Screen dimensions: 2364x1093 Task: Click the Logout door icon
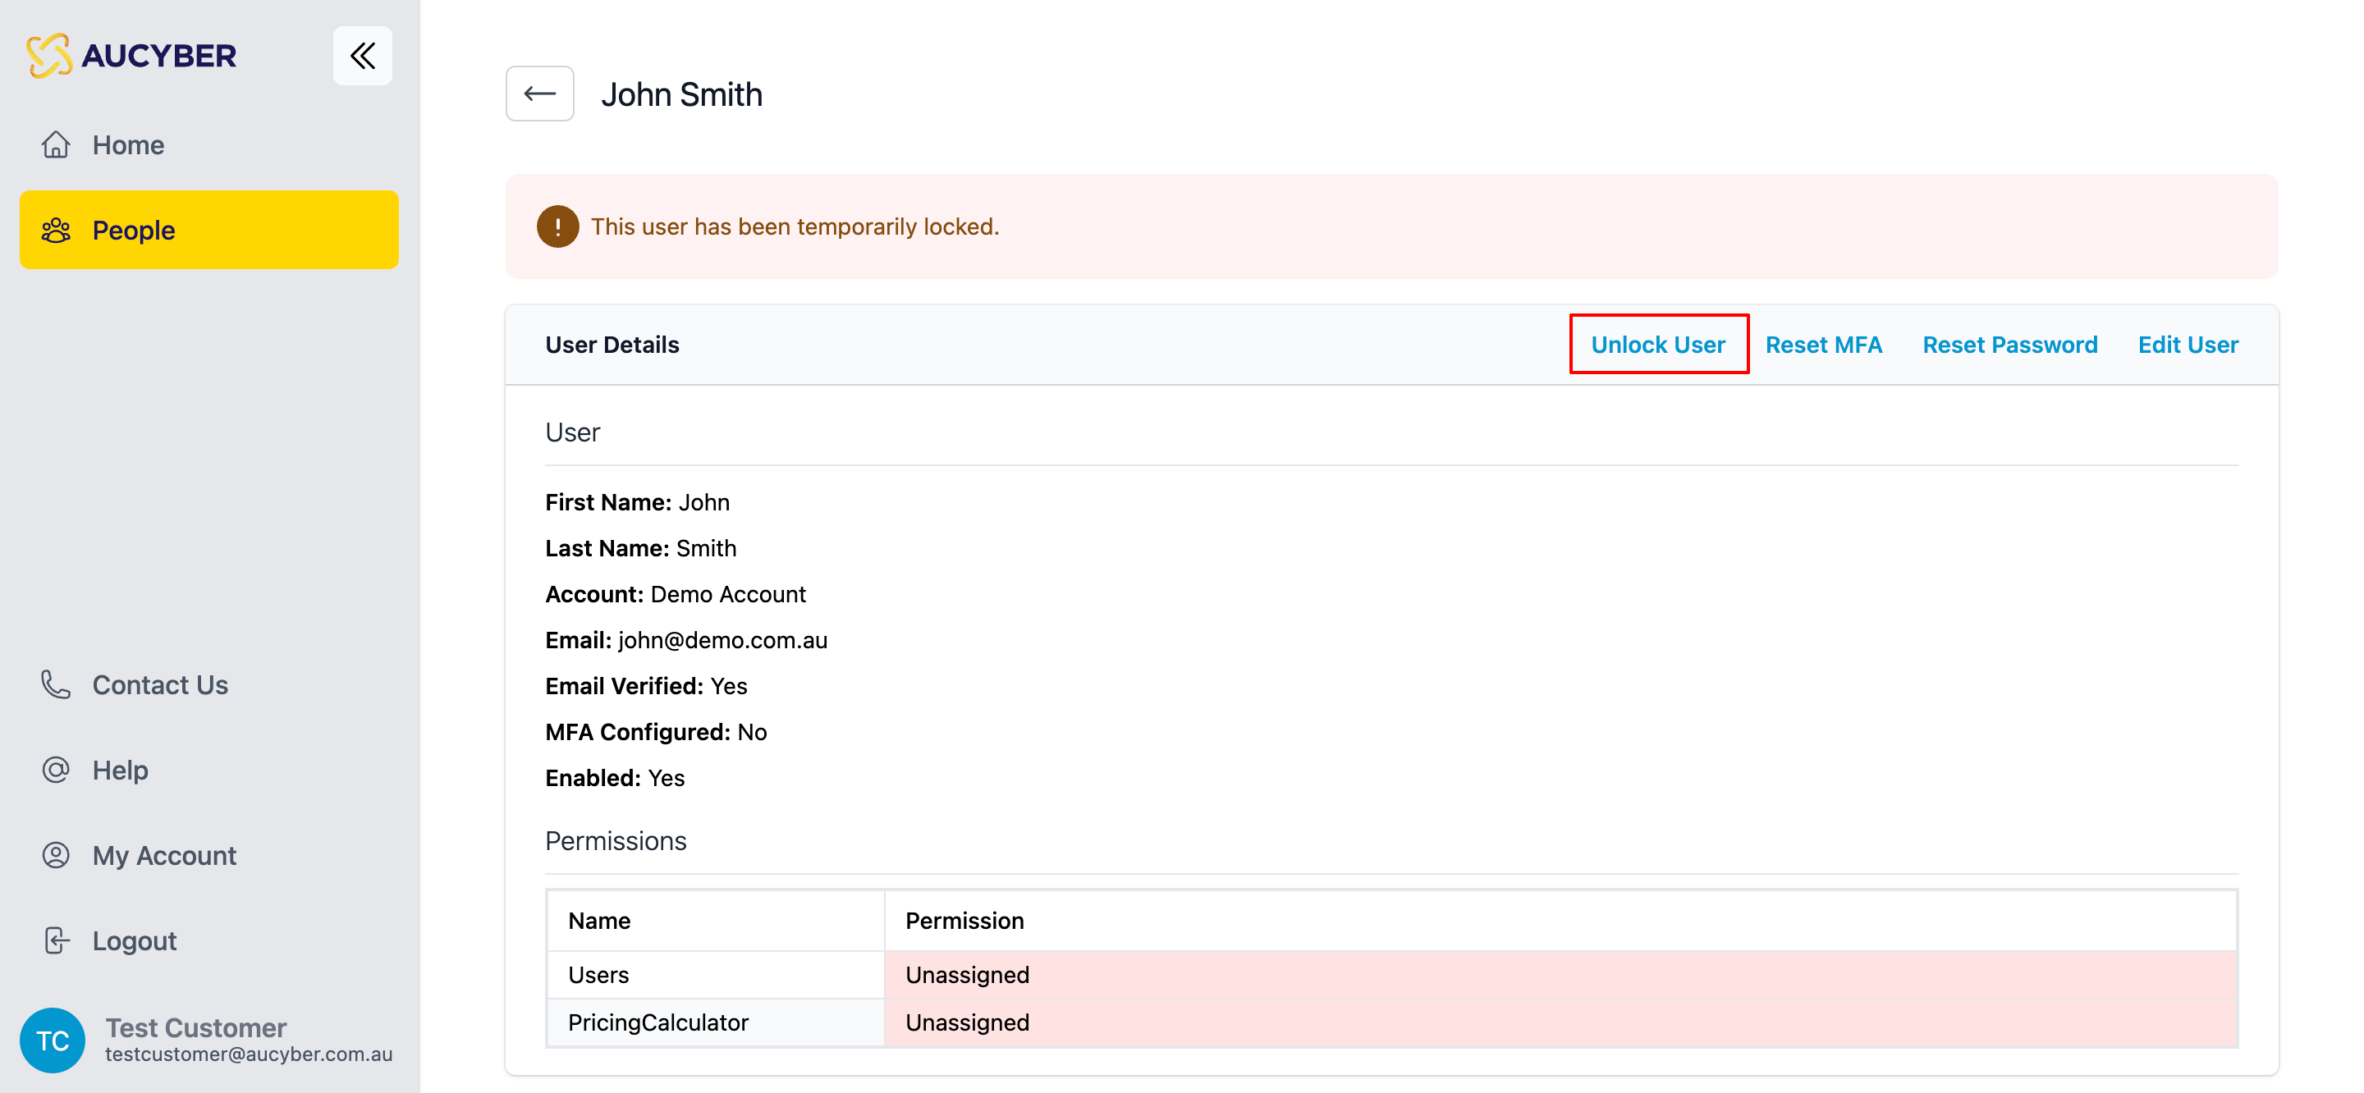pos(56,940)
